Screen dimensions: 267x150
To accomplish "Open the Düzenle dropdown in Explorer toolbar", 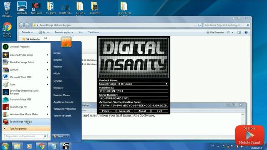I will pyautogui.click(x=27, y=32).
